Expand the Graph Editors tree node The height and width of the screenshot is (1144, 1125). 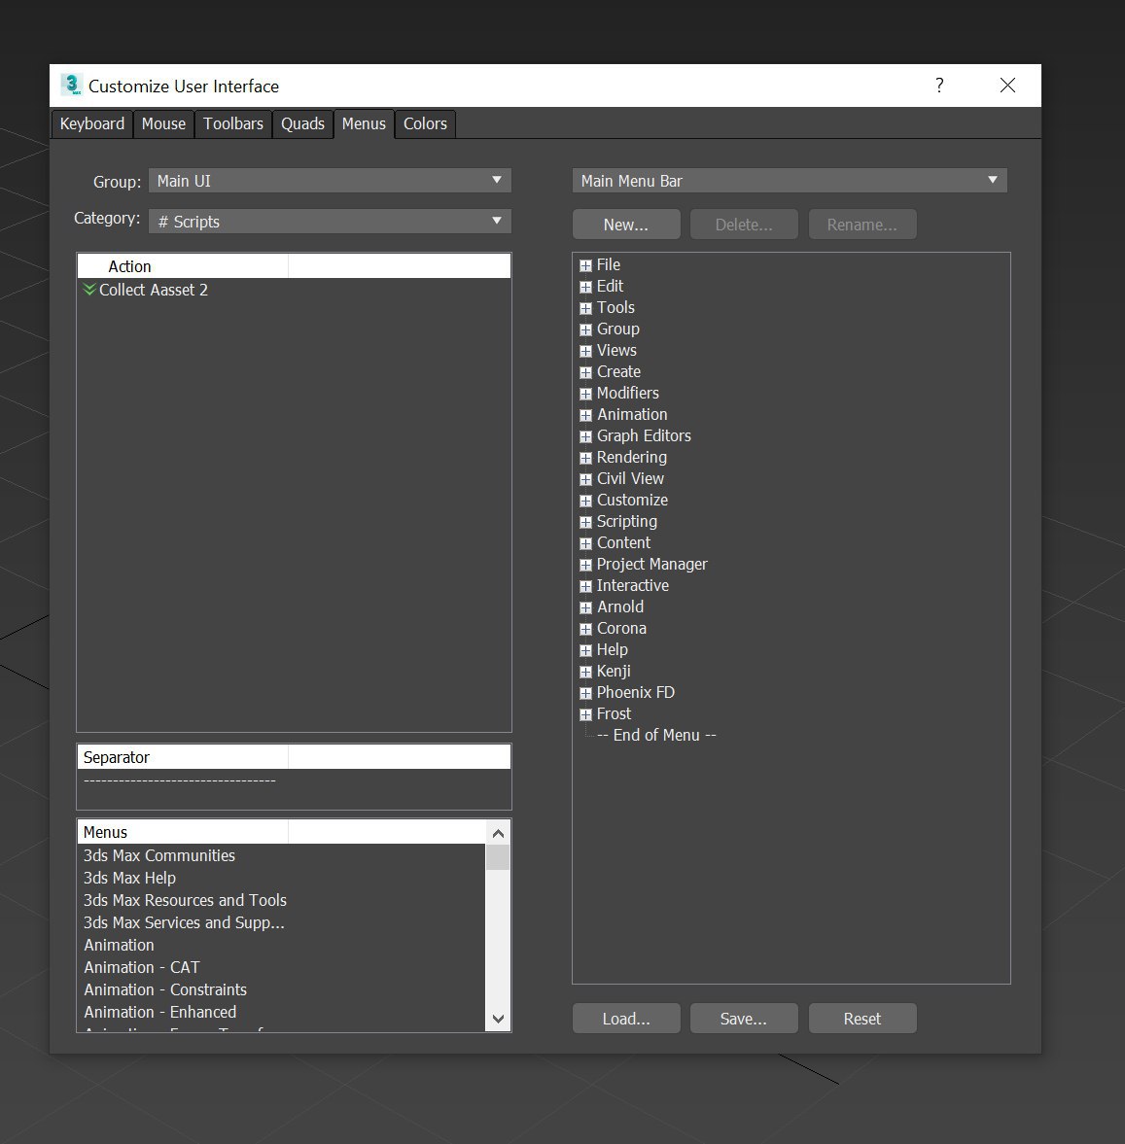[585, 436]
